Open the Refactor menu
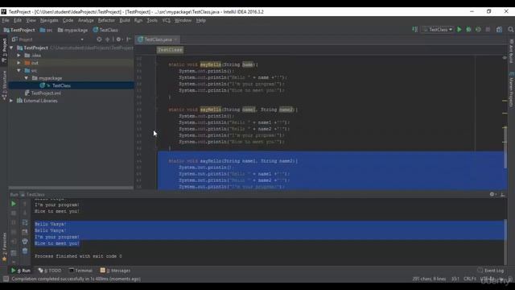Screen dimensions: 515x290 (106, 20)
